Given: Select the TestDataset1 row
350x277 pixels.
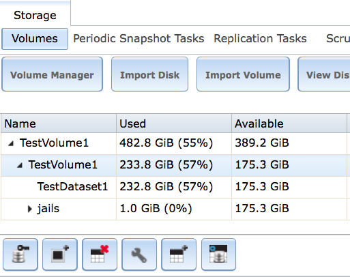Looking at the screenshot, I should tap(174, 187).
